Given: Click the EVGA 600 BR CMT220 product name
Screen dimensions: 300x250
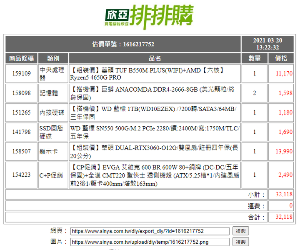Looking at the screenshot, I should click(155, 175).
